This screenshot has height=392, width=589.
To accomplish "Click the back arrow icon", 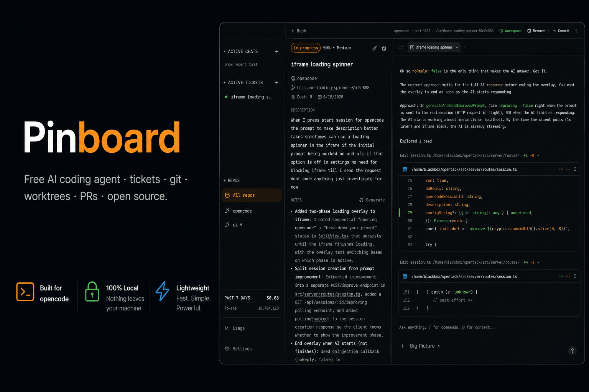I will pos(293,31).
